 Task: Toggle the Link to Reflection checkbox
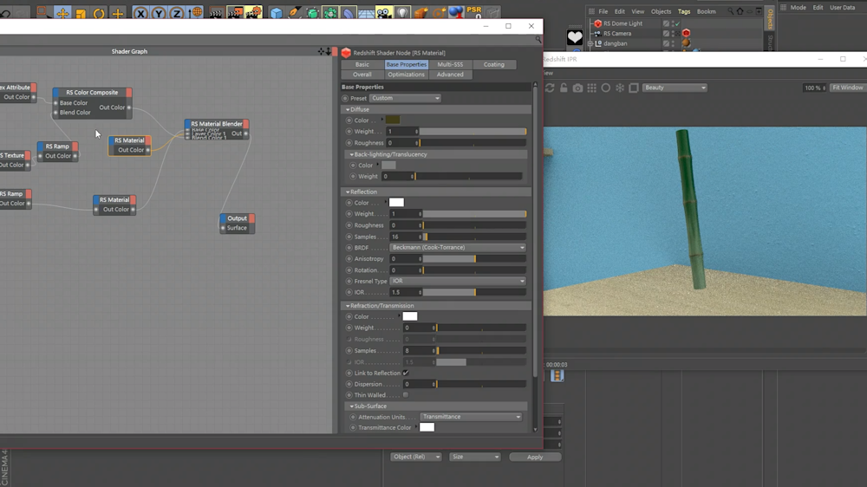[x=406, y=373]
